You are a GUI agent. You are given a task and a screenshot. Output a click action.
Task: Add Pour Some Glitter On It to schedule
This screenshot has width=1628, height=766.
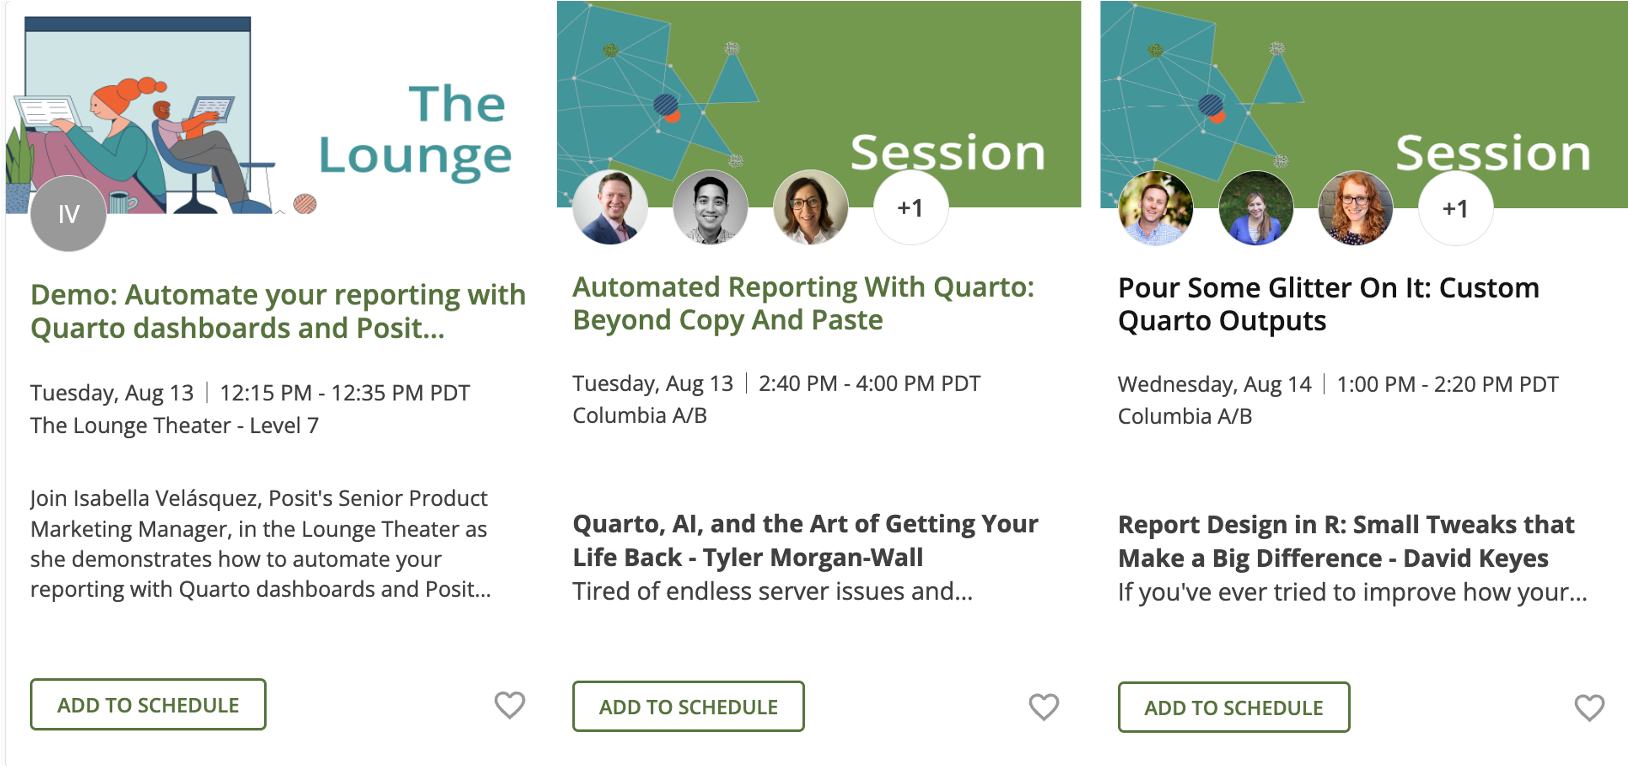1234,706
